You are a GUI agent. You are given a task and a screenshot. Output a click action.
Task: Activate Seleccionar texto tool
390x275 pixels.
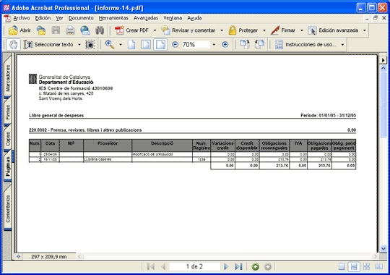48,45
